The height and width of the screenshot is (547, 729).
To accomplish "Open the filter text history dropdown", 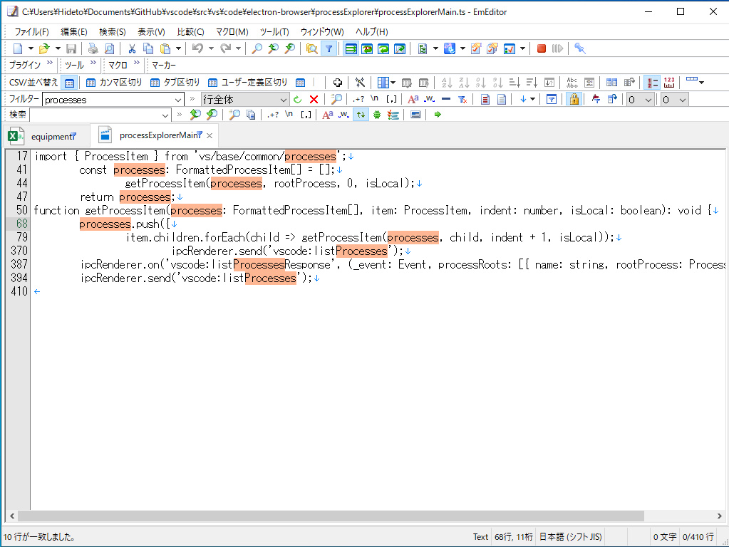I will [177, 100].
